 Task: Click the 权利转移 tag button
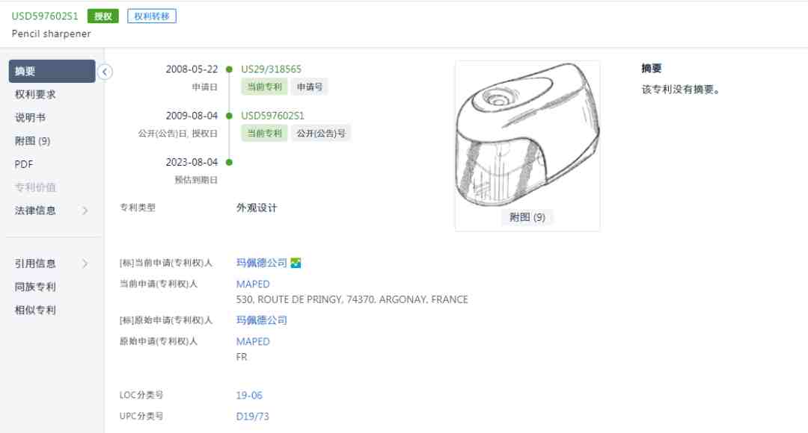point(152,16)
